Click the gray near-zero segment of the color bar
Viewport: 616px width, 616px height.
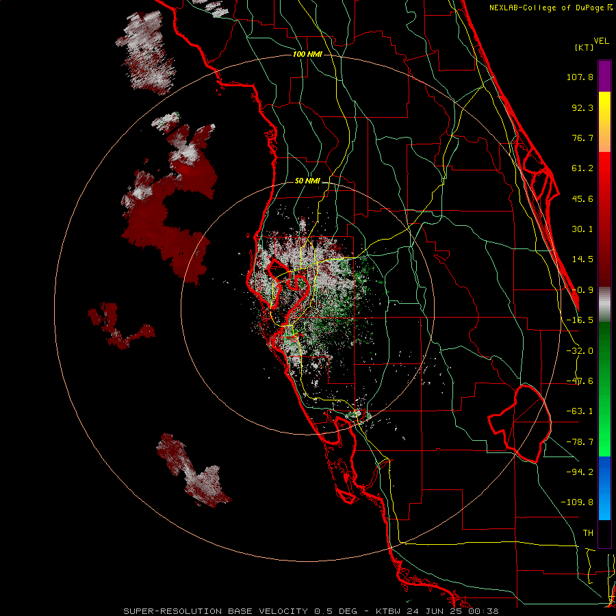604,305
